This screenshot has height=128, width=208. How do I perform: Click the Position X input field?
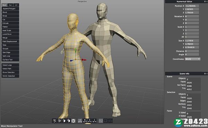[192, 6]
